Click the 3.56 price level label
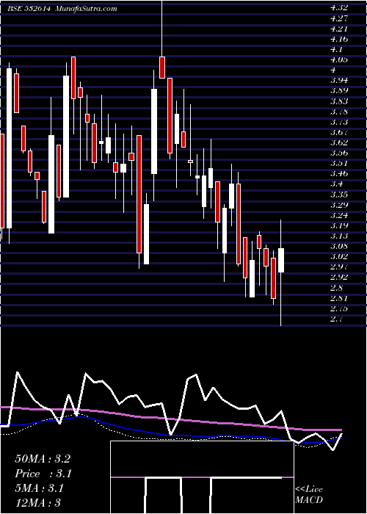 pos(339,153)
